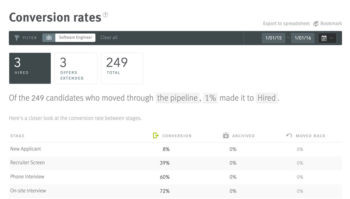This screenshot has width=350, height=199.
Task: Click the end date 1/01/16 field
Action: (x=303, y=38)
